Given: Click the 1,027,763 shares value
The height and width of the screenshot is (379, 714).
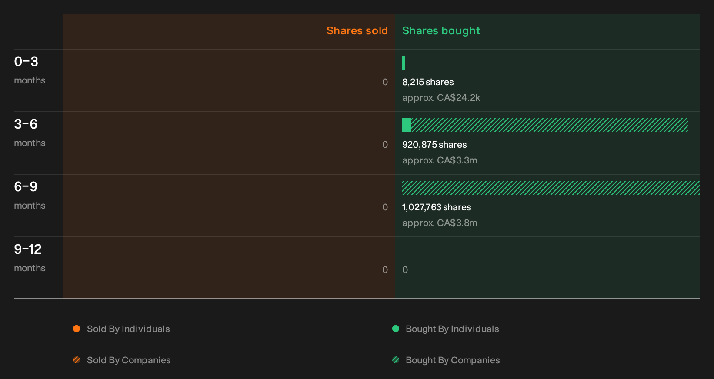Looking at the screenshot, I should tap(437, 207).
